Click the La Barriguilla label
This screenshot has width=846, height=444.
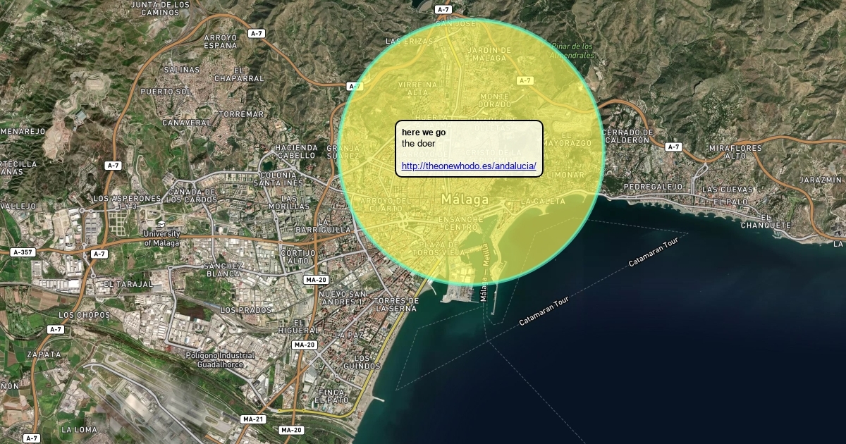coord(324,226)
